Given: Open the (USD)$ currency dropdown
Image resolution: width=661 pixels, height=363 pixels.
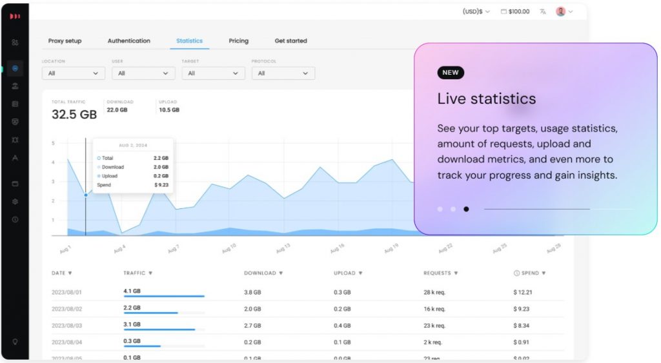Looking at the screenshot, I should (476, 12).
